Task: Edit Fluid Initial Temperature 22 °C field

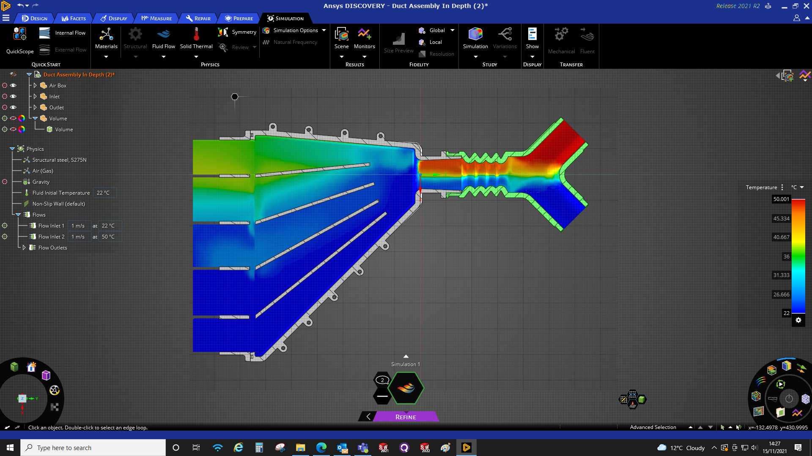Action: click(x=104, y=193)
